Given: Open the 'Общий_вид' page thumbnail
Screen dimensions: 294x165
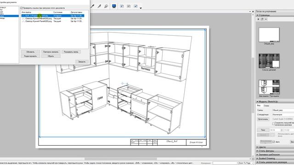Looking at the screenshot, I should click(x=269, y=35).
